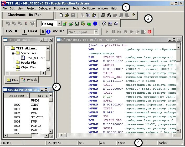Viewport: 185px width, 147px height.
Task: Click the Reset processor icon
Action: coord(143,32)
